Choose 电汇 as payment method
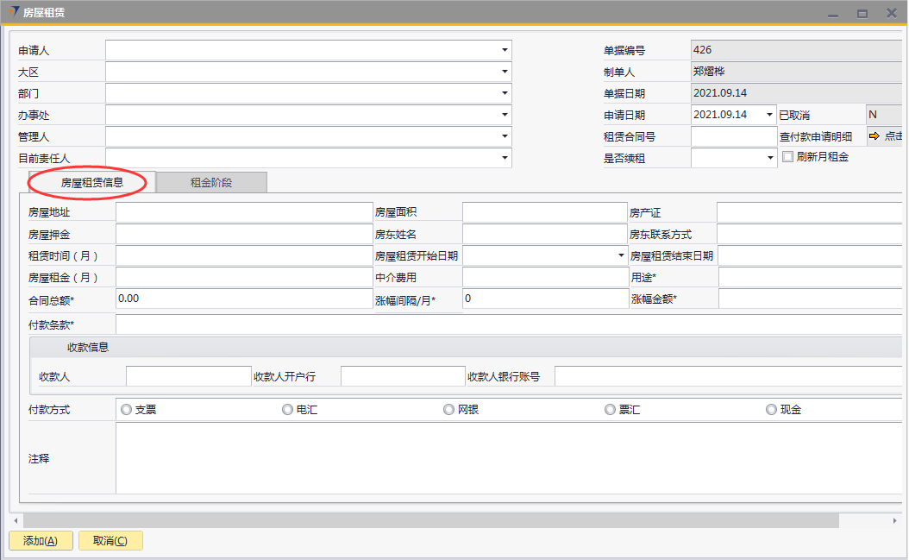 (x=288, y=410)
